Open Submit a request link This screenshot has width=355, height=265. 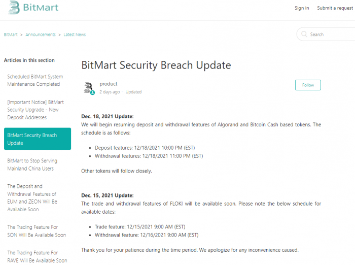coord(335,8)
